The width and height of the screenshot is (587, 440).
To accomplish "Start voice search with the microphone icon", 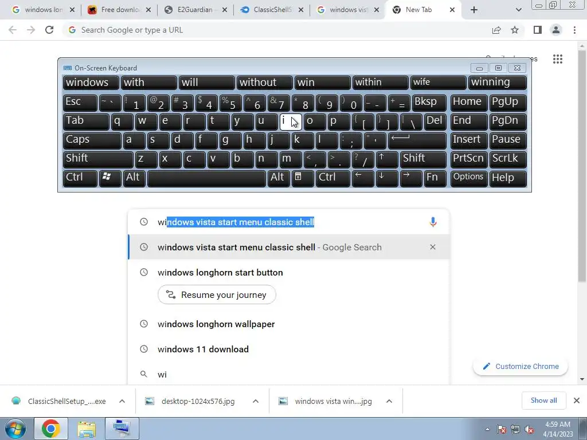I will tap(433, 222).
